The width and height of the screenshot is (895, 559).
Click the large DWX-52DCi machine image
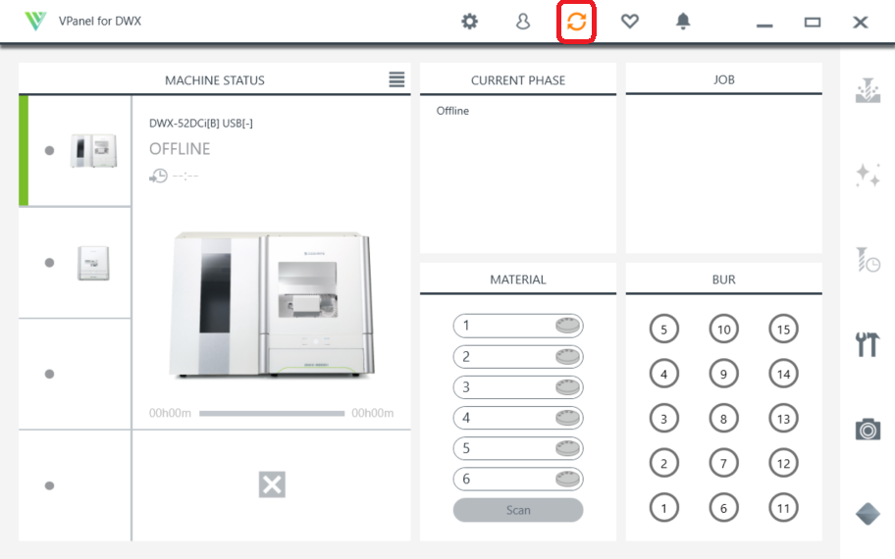pyautogui.click(x=272, y=304)
